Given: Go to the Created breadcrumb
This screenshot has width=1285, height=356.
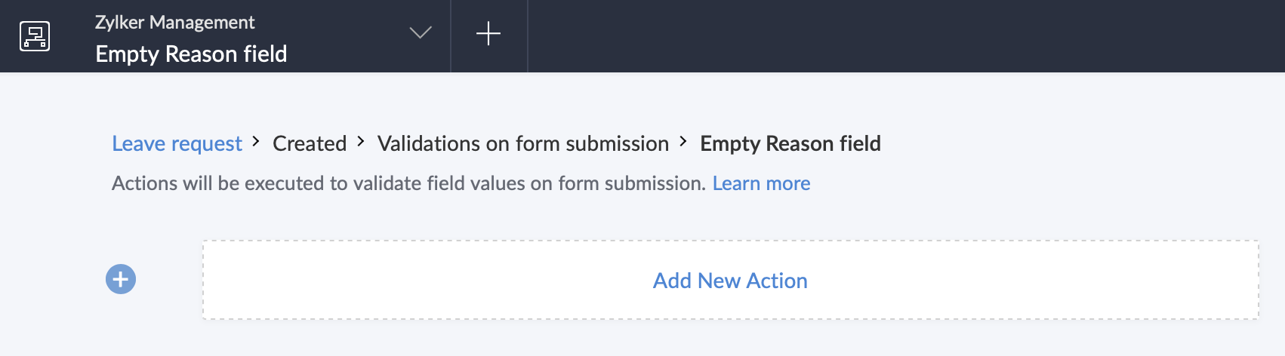Looking at the screenshot, I should [310, 143].
